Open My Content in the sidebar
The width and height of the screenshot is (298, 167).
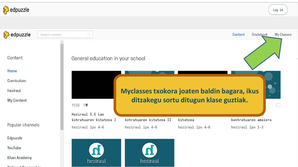17,100
